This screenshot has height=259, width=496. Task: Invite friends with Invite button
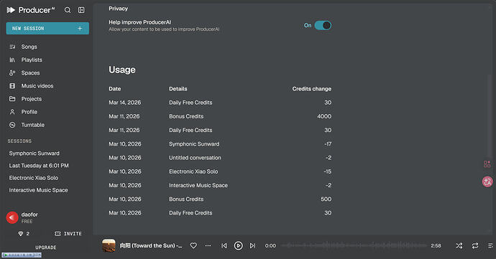[x=68, y=234]
